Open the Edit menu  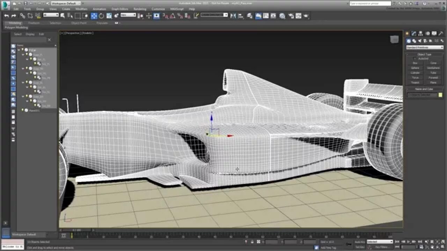coord(16,9)
